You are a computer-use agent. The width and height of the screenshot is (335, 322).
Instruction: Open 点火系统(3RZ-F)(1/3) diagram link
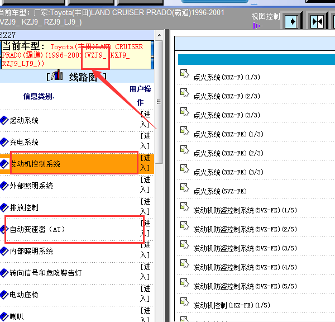point(227,77)
